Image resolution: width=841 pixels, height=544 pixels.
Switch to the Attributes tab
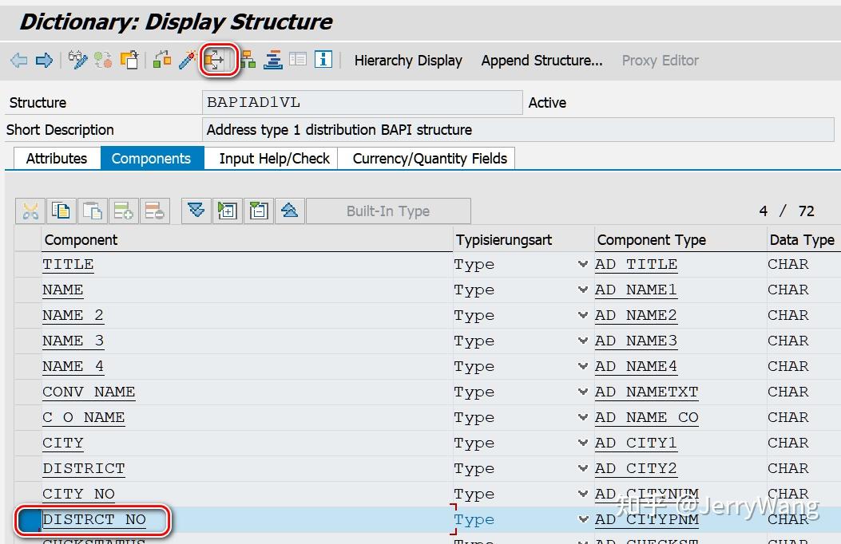[x=55, y=158]
